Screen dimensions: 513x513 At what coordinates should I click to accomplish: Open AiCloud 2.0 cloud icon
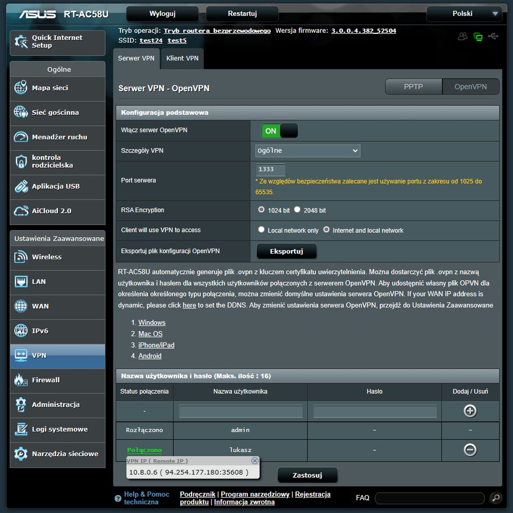tap(21, 211)
